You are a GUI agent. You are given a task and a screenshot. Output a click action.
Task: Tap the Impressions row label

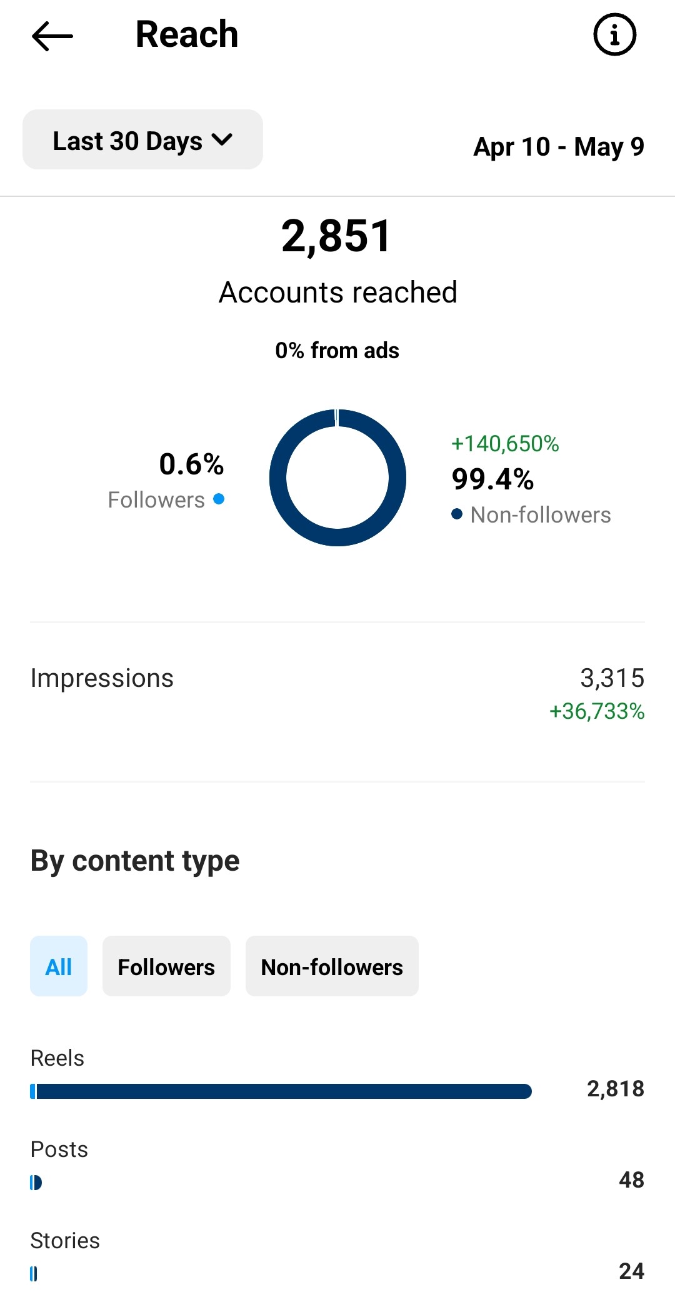click(x=102, y=678)
